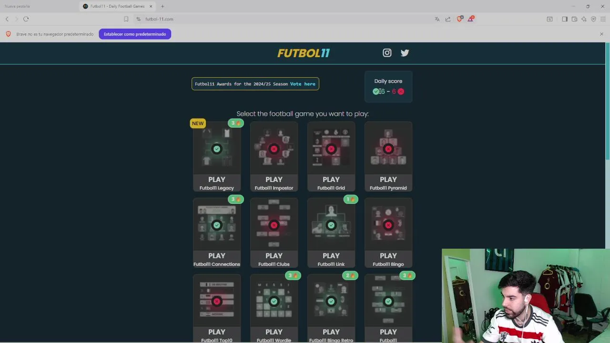Play Futbol11 Pyramid game
This screenshot has width=610, height=343.
click(x=388, y=157)
